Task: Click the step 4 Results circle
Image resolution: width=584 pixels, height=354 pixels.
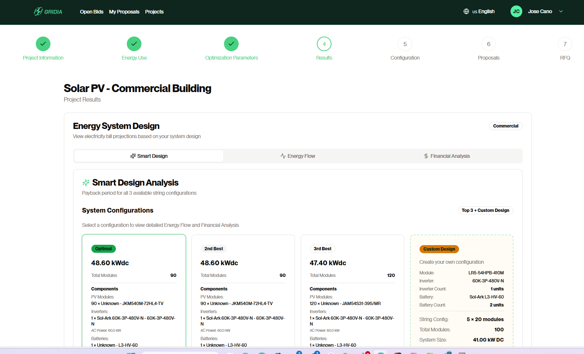Action: [x=324, y=44]
